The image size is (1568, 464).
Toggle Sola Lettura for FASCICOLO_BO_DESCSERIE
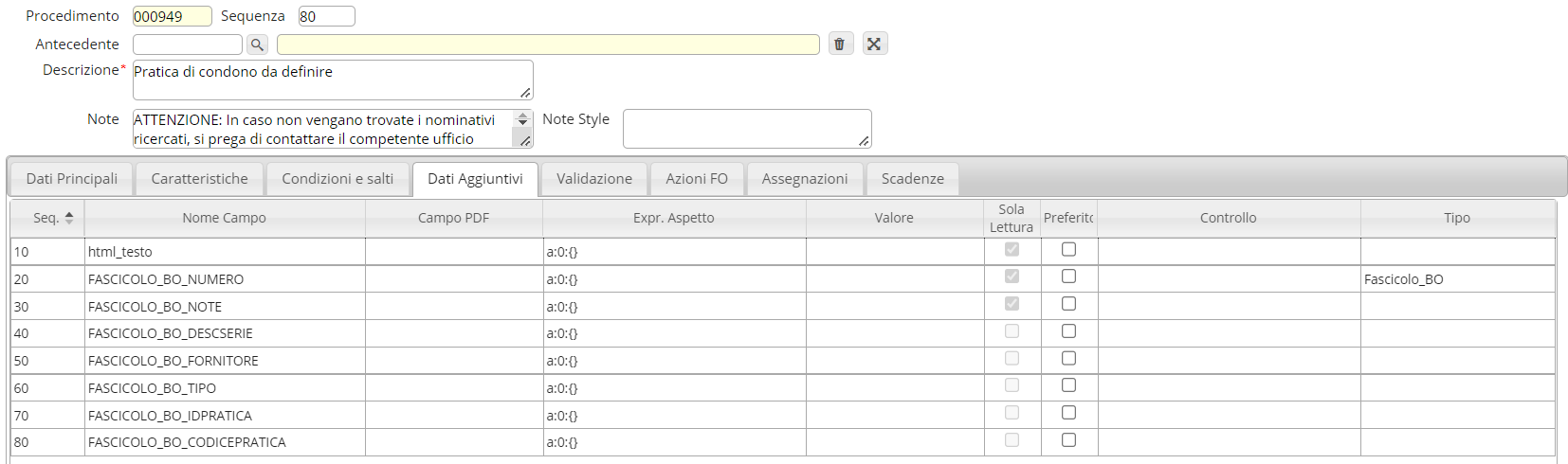[1012, 331]
